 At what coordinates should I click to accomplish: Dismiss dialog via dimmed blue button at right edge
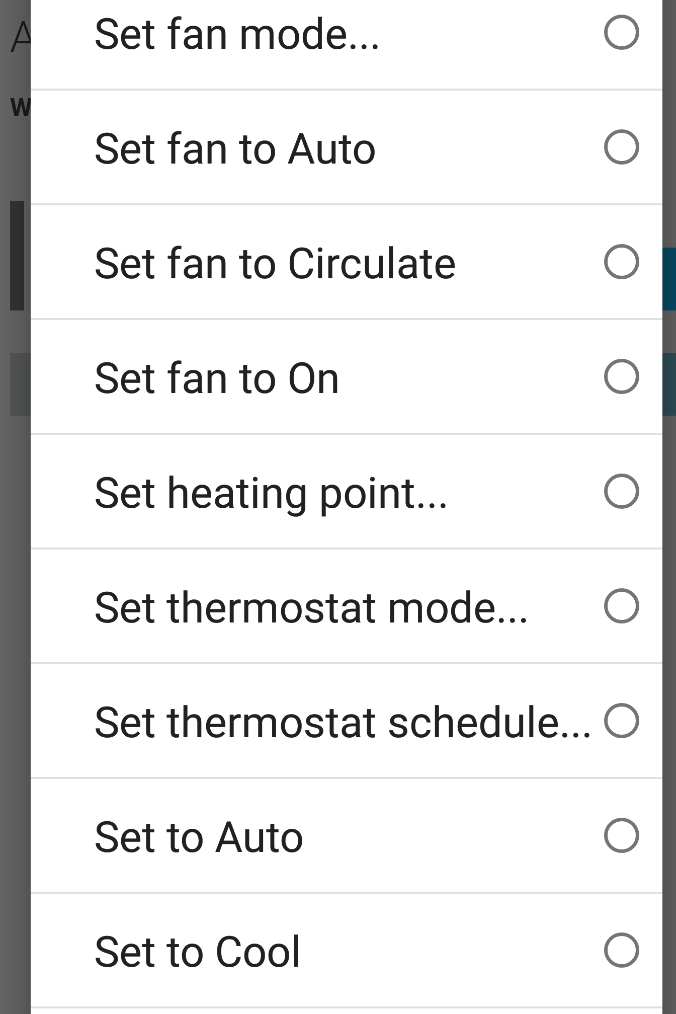pyautogui.click(x=669, y=279)
